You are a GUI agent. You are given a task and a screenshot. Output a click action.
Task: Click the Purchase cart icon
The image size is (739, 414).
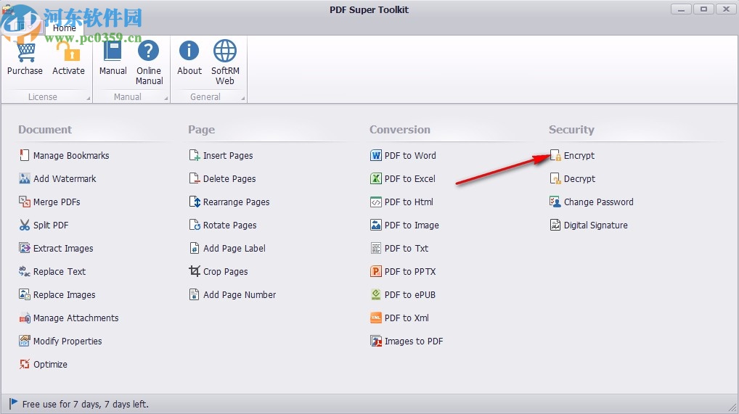25,51
